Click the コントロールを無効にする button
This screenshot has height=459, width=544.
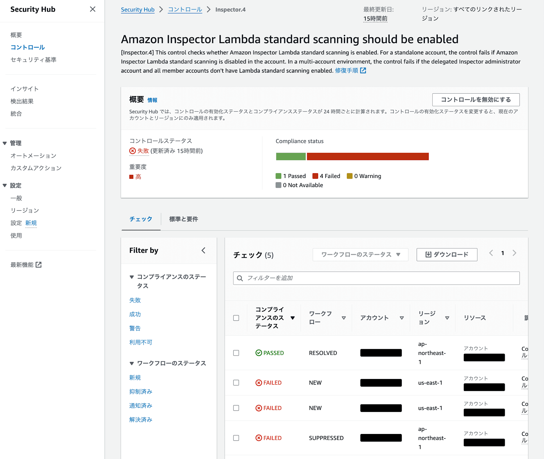[x=475, y=100]
